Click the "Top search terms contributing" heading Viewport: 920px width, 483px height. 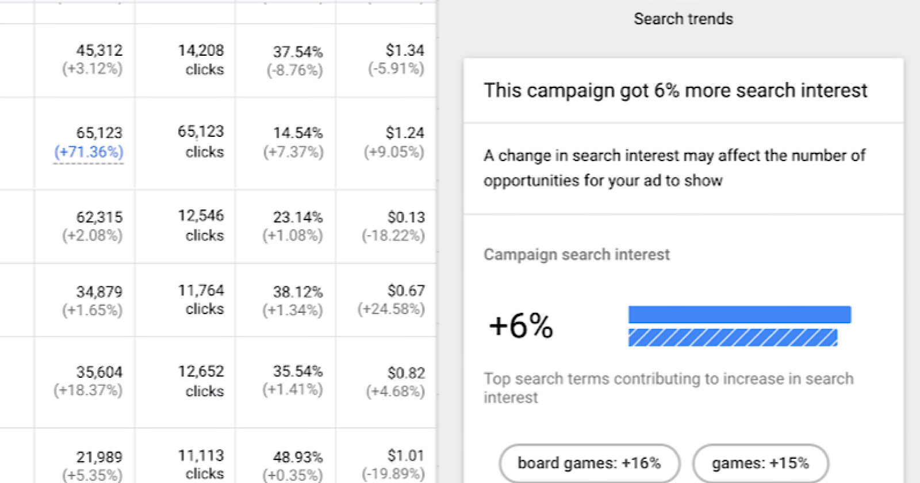click(x=669, y=388)
